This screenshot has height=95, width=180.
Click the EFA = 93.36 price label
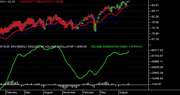pos(7,2)
